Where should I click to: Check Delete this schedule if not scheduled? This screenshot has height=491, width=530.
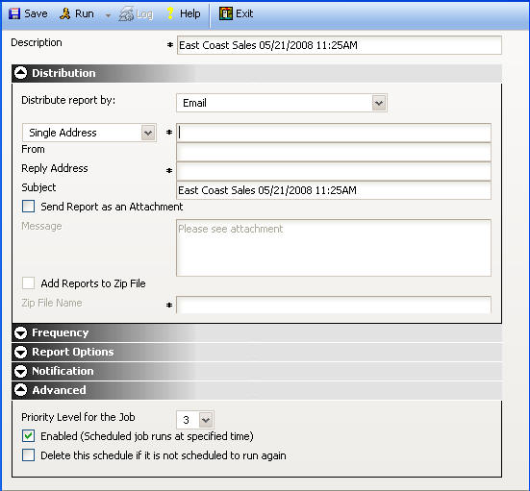(29, 455)
